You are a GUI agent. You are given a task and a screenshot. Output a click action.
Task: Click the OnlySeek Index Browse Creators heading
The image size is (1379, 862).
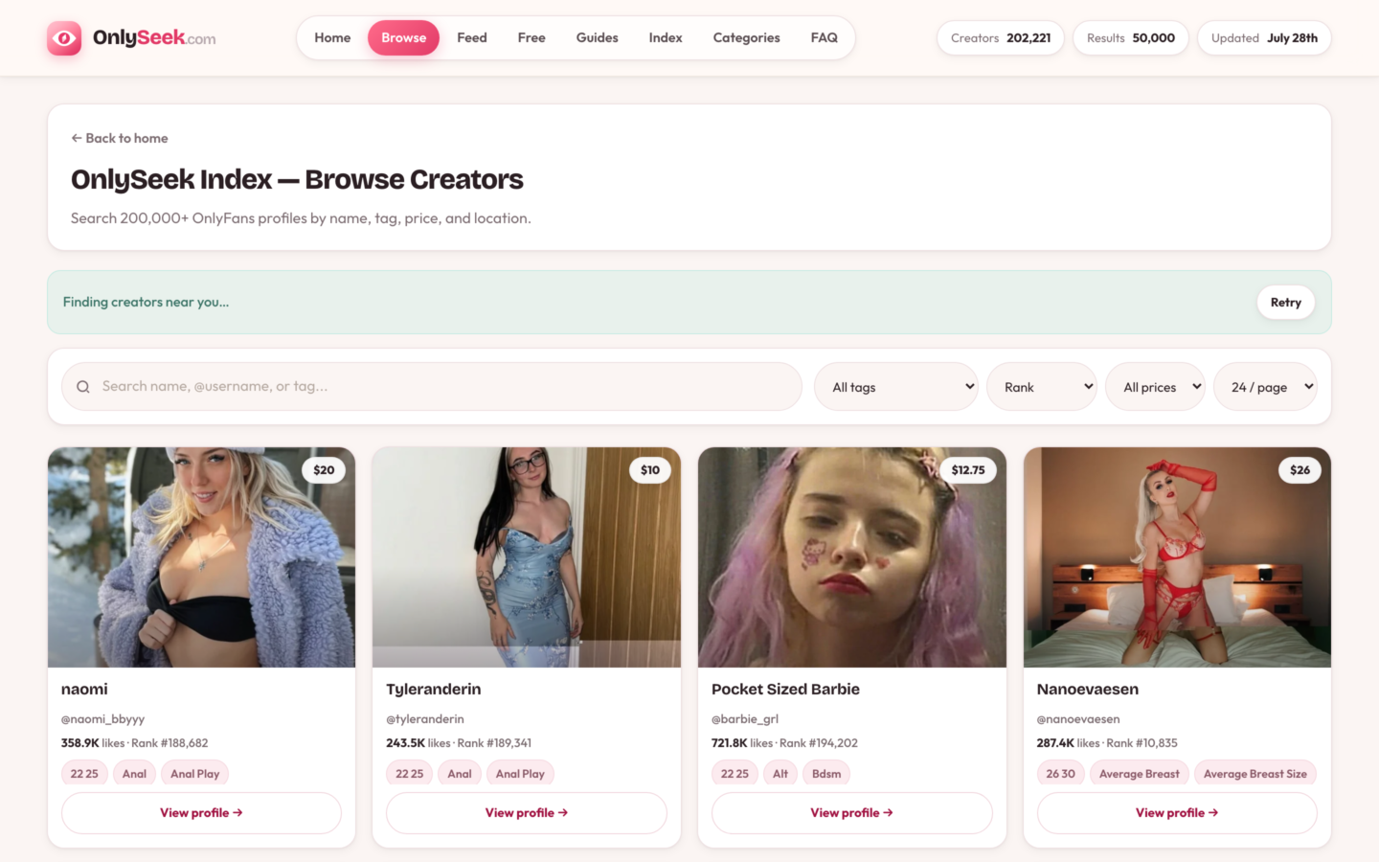(x=297, y=180)
